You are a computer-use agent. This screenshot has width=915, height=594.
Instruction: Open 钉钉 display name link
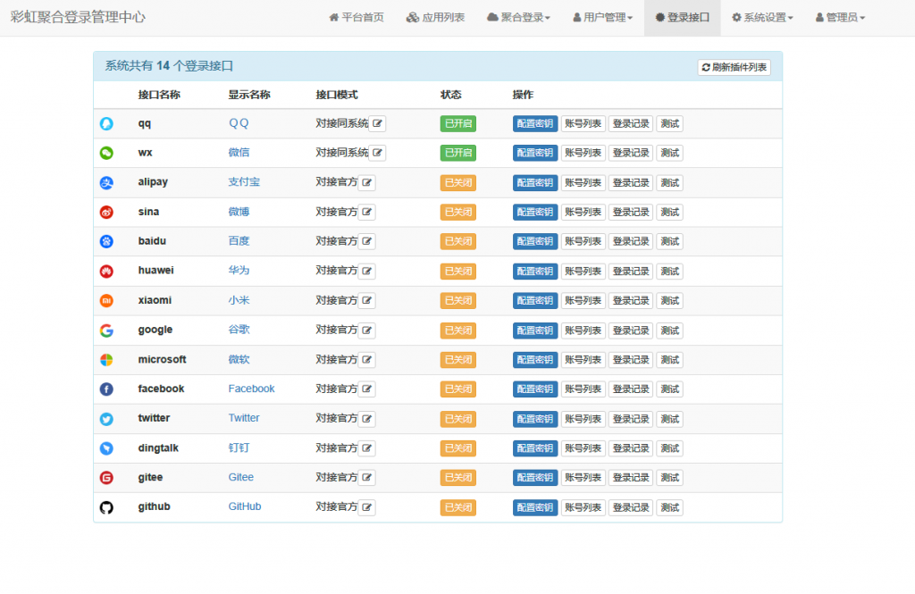pyautogui.click(x=239, y=448)
